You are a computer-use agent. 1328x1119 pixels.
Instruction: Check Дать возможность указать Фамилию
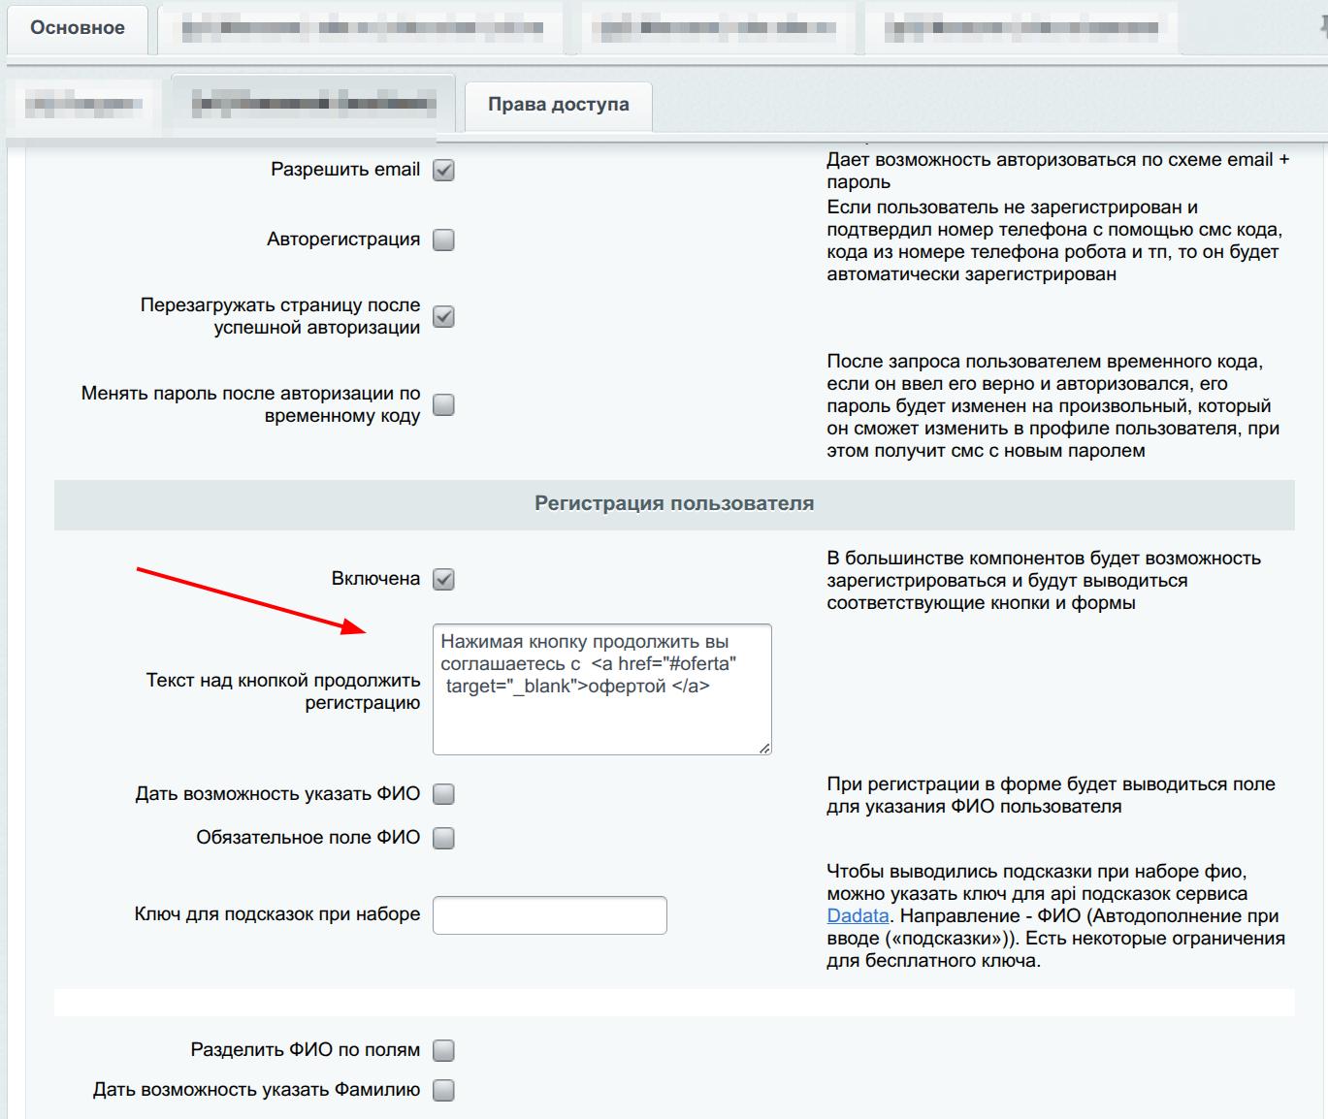(443, 1091)
